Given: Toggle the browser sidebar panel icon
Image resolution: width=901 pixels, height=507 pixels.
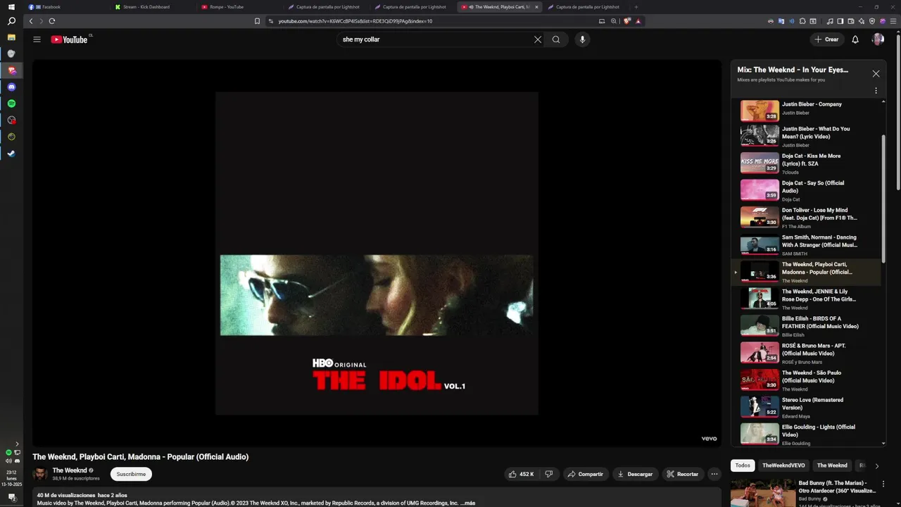Looking at the screenshot, I should tap(840, 21).
